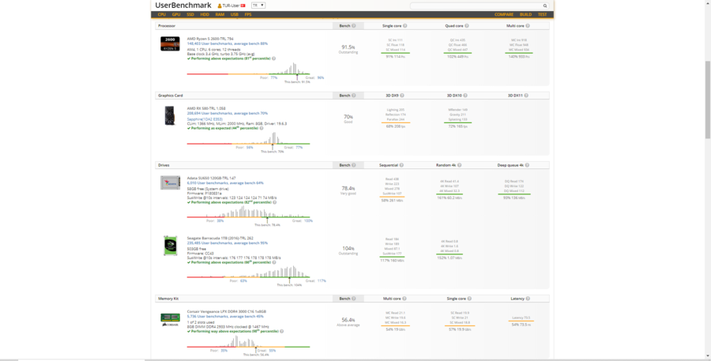Open the 208,694 User benchmarks link
Image resolution: width=711 pixels, height=361 pixels.
228,114
